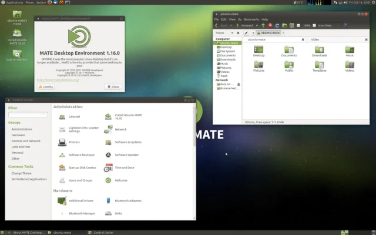This screenshot has height=235, width=376.
Task: Open the Desktop folder icon
Action: [258, 51]
